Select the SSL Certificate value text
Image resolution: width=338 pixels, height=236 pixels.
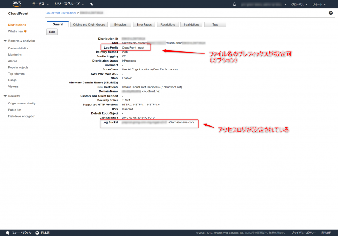(x=152, y=87)
